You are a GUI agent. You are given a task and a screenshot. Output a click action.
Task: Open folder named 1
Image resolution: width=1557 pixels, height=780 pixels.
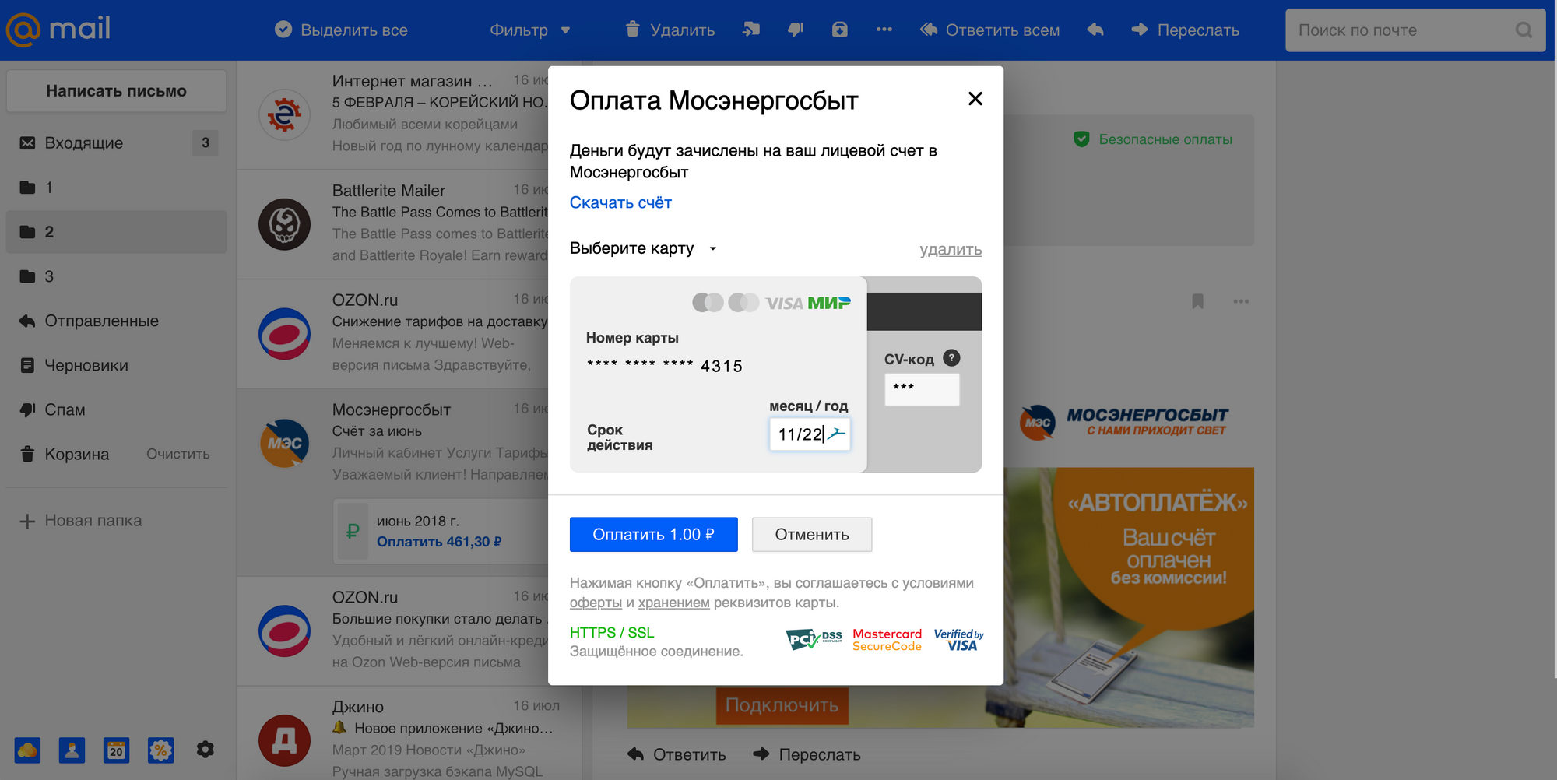click(x=116, y=188)
